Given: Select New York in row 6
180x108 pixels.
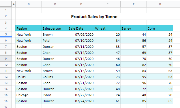Looking at the screenshot, I should point(29,41).
